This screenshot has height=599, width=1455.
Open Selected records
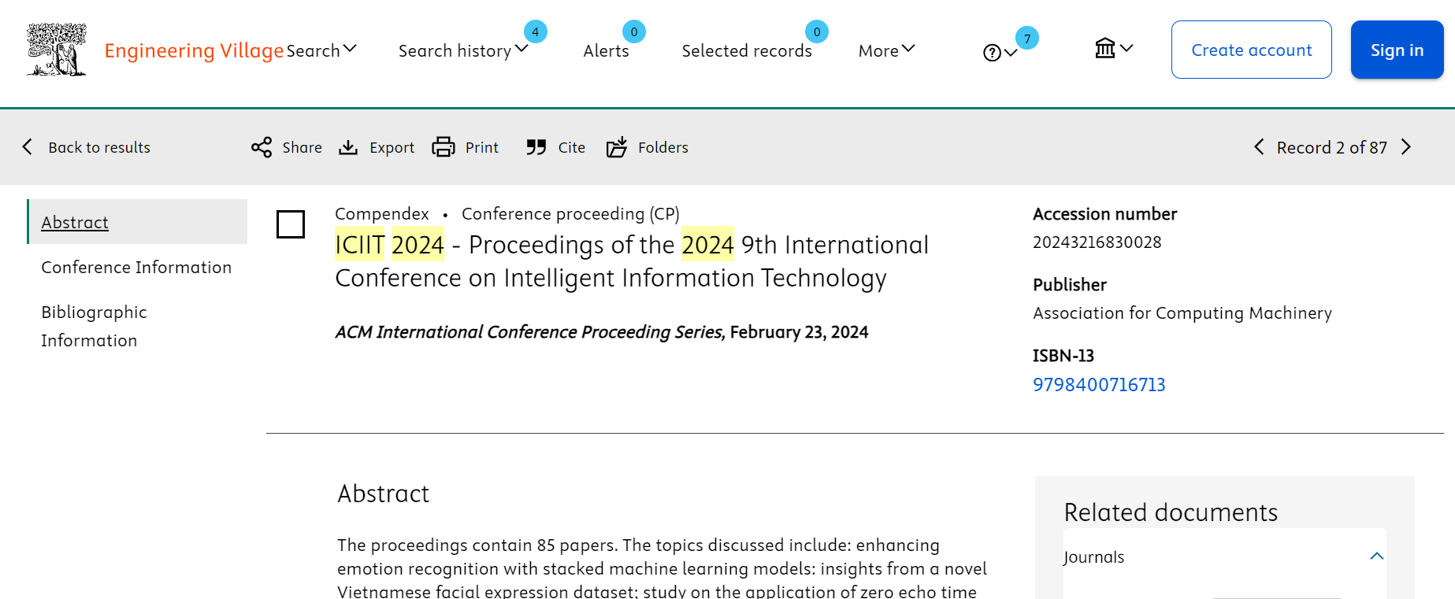click(x=747, y=50)
